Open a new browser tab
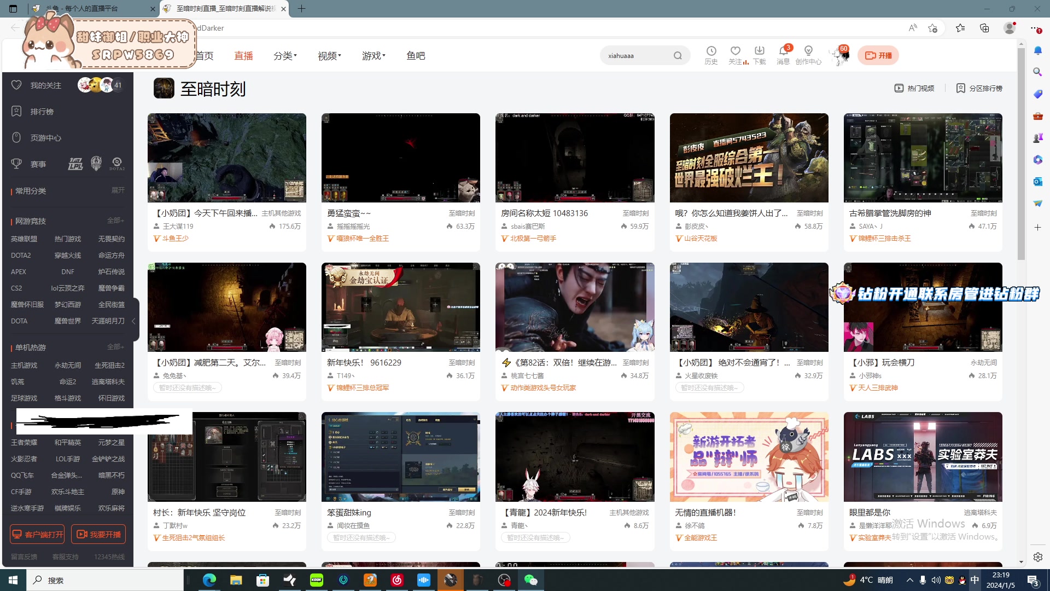This screenshot has width=1050, height=591. pos(301,9)
